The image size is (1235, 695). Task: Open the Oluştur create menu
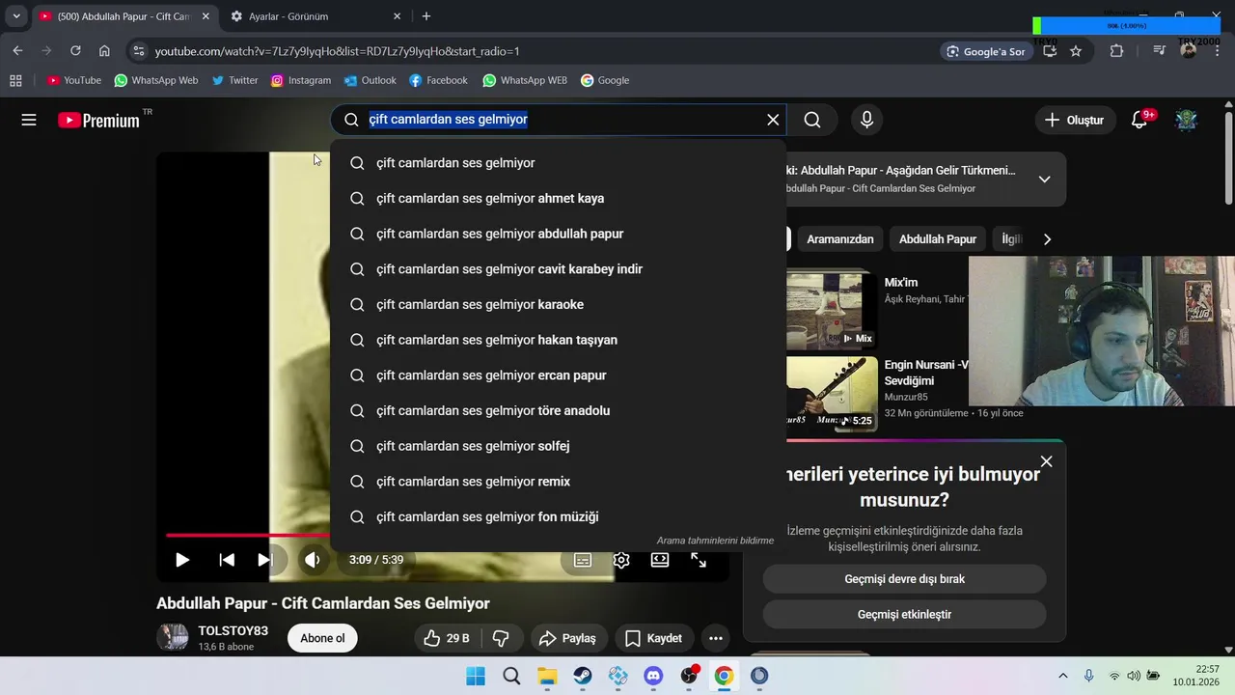click(x=1074, y=120)
